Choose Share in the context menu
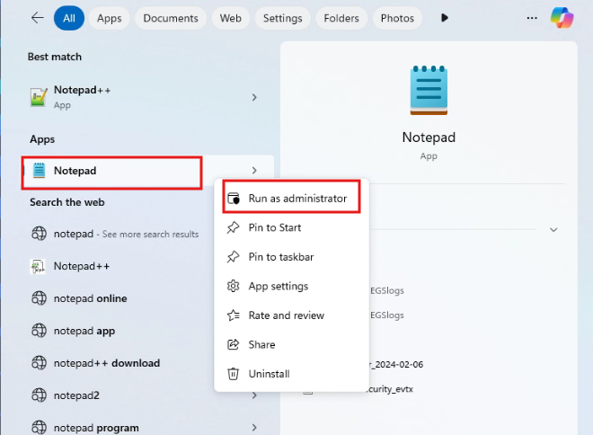 (x=292, y=344)
